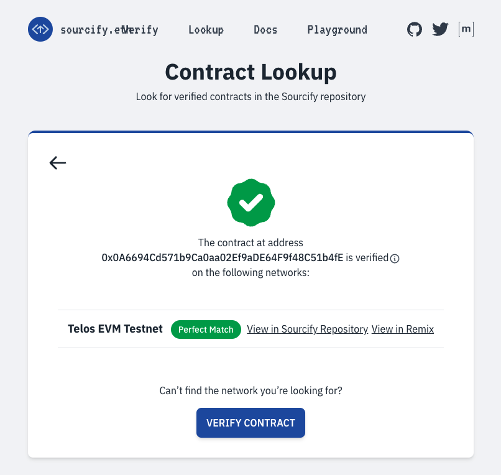Viewport: 501px width, 475px height.
Task: Click the green verified checkmark badge
Action: [251, 202]
